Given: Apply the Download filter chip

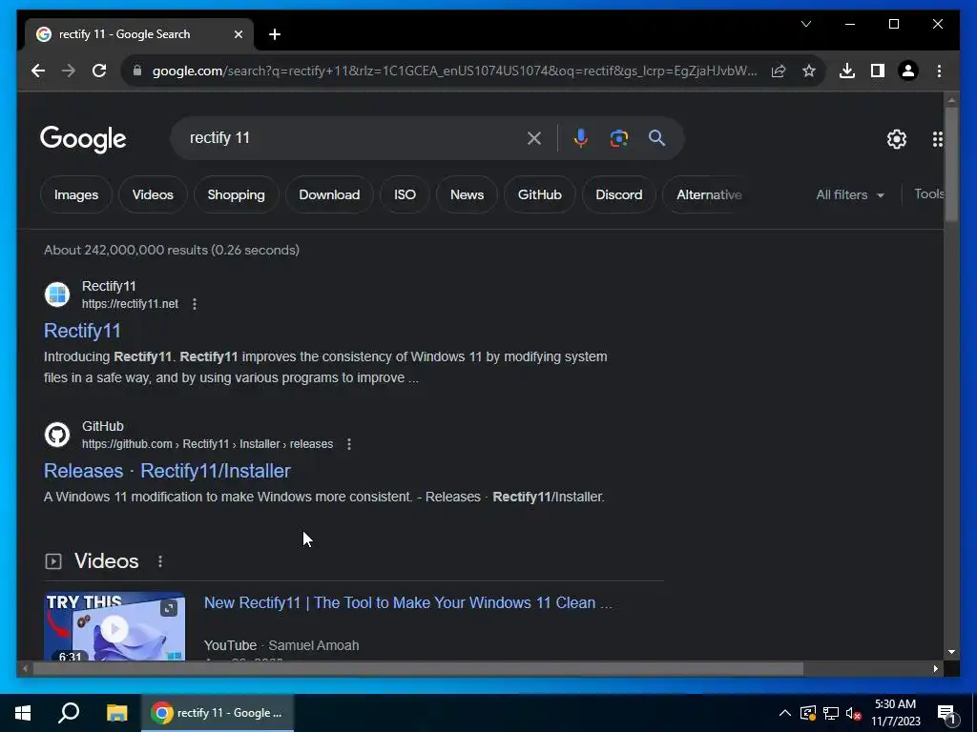Looking at the screenshot, I should point(329,194).
